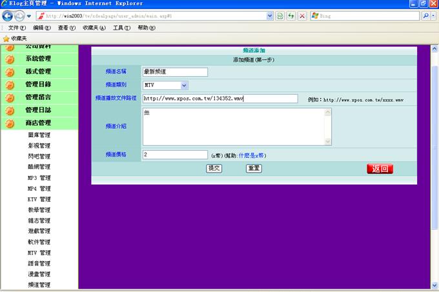Click the orange icon beside 系统管理
Screen dimensions: 439x292
coord(10,59)
